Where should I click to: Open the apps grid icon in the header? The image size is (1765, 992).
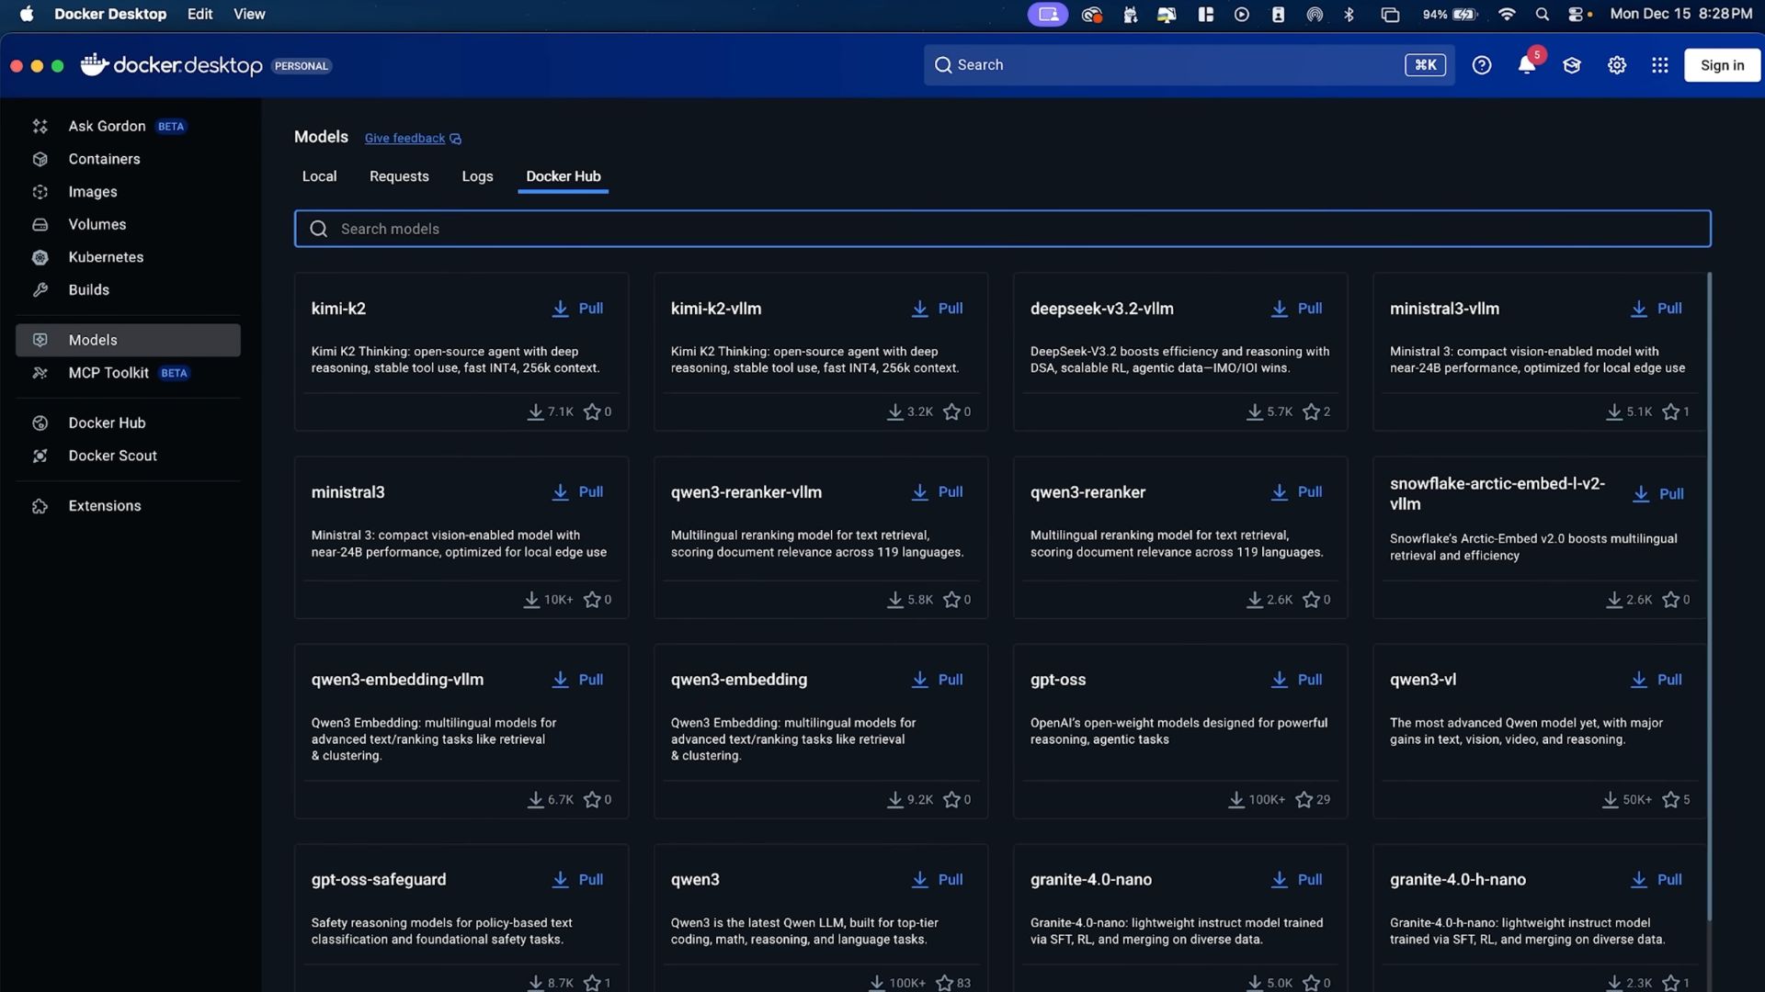coord(1660,65)
